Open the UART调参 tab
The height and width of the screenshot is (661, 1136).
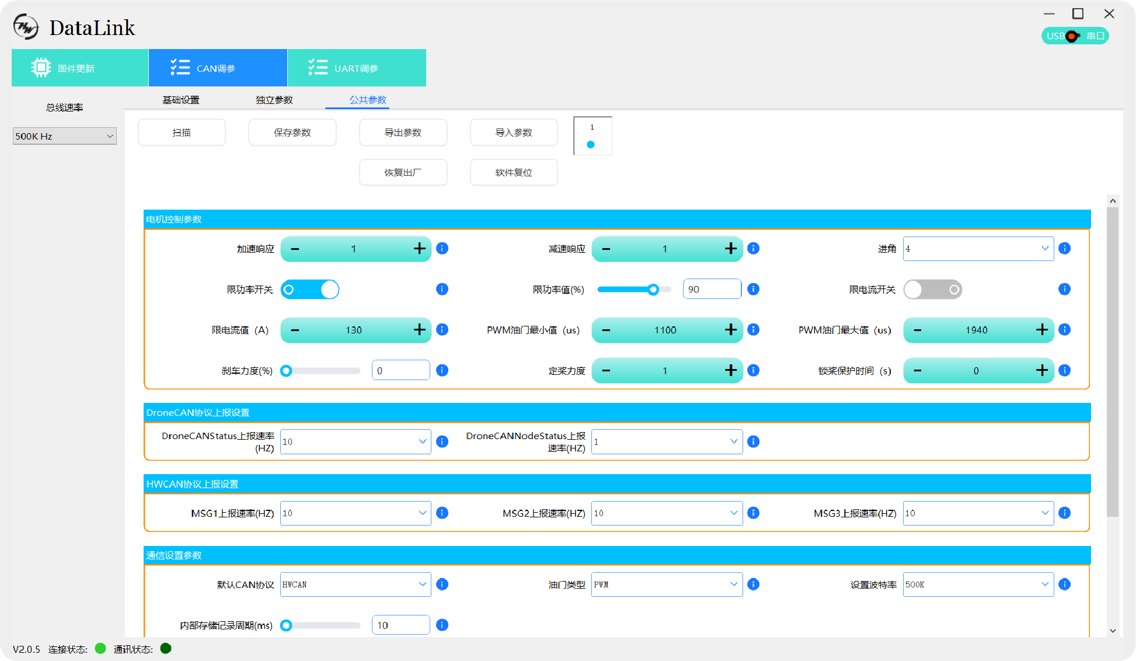coord(356,68)
